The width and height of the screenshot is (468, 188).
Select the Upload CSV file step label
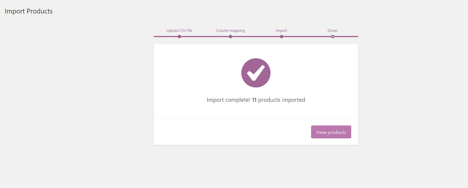pyautogui.click(x=179, y=30)
